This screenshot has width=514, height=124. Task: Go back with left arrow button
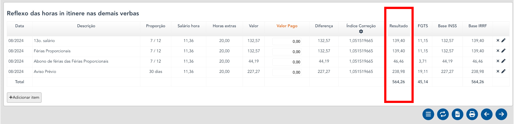click(x=487, y=114)
